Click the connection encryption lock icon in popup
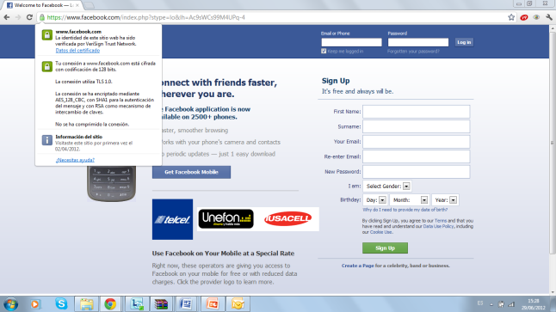 tap(46, 66)
